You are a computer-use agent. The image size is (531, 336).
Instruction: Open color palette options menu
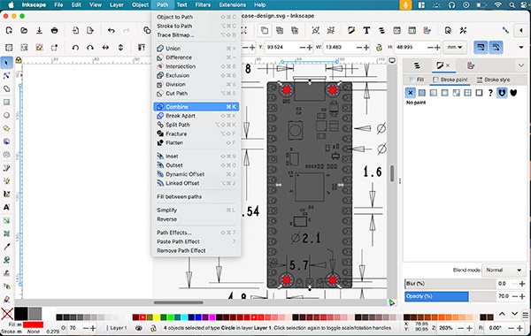(525, 315)
